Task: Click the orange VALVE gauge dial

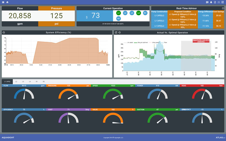Action: pos(113,118)
